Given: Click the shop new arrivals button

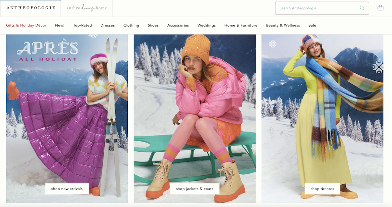Looking at the screenshot, I should coord(67,189).
